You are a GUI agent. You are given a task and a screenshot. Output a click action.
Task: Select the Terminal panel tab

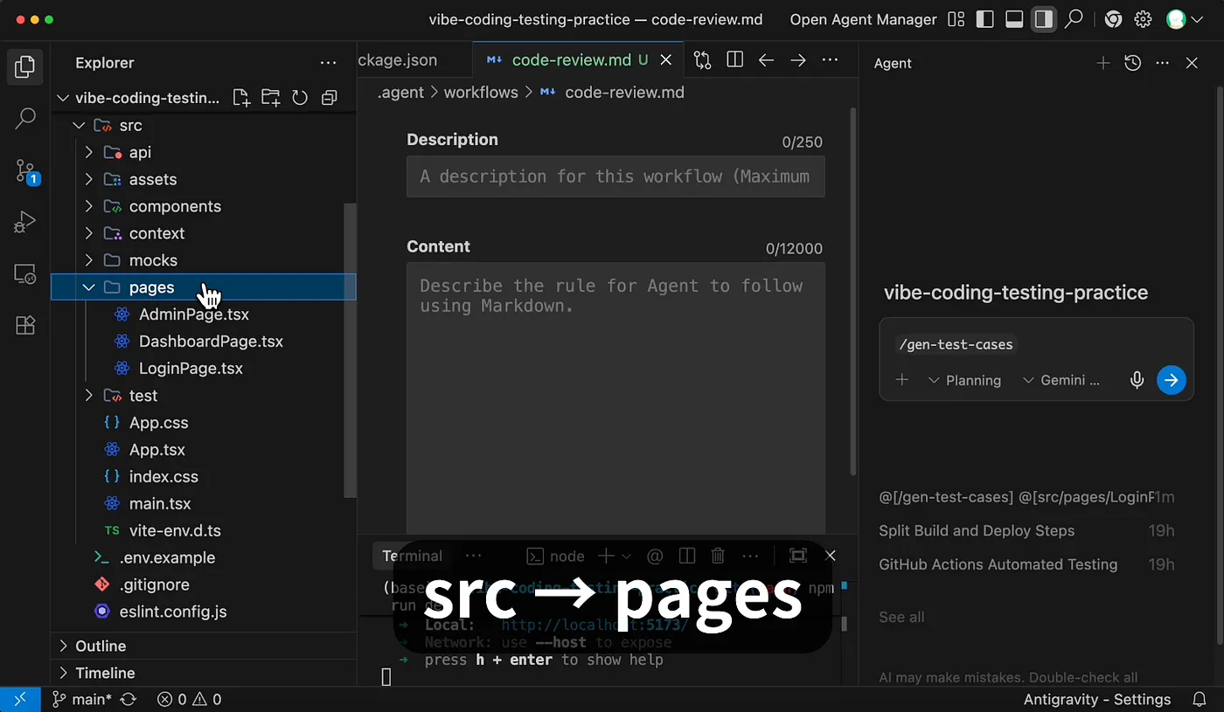(412, 556)
